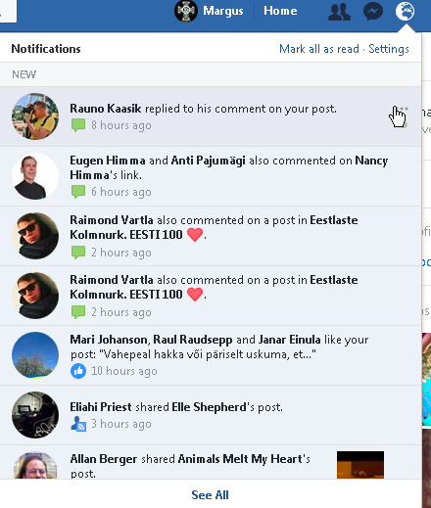
Task: Click Eliahi Priest's avatar picture
Action: pyautogui.click(x=35, y=415)
